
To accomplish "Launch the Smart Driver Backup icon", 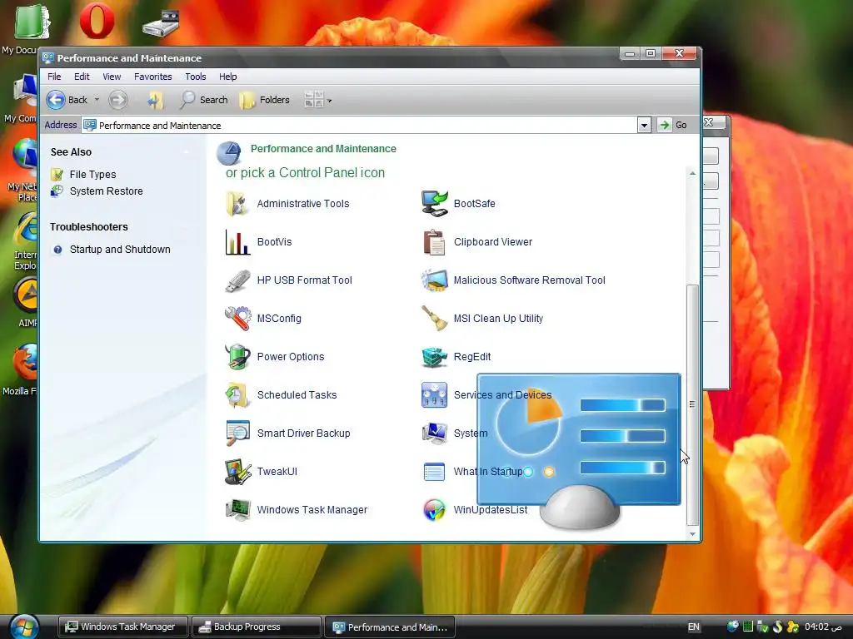I will tap(237, 433).
